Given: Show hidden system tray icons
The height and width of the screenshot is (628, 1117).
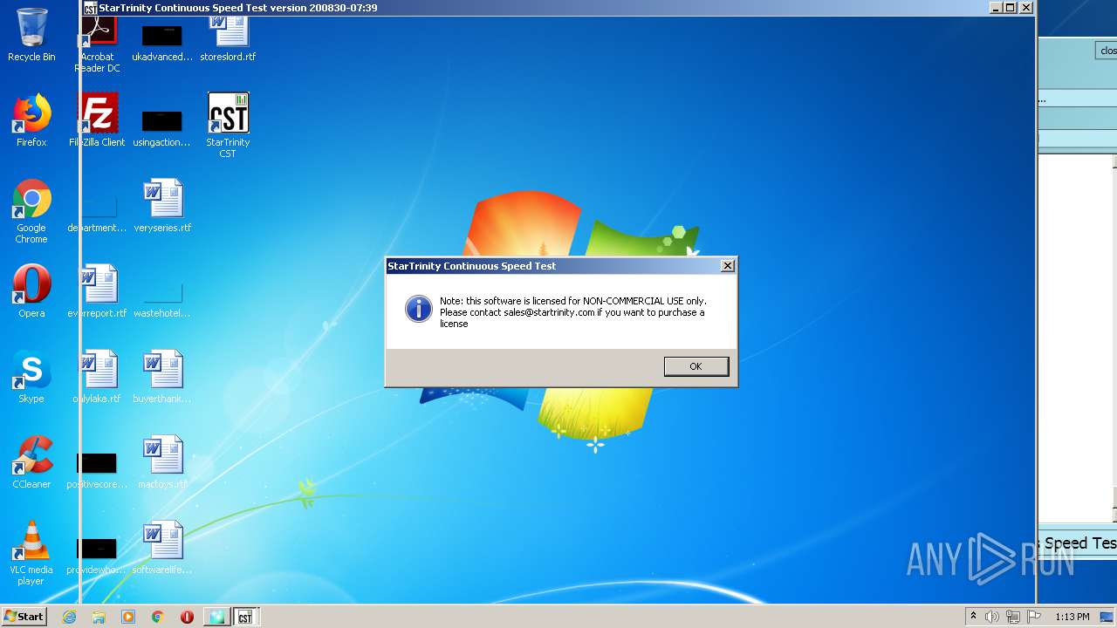Looking at the screenshot, I should point(973,617).
